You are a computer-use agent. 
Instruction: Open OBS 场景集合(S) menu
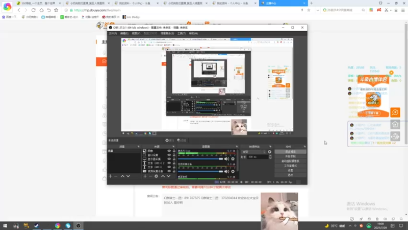167,33
